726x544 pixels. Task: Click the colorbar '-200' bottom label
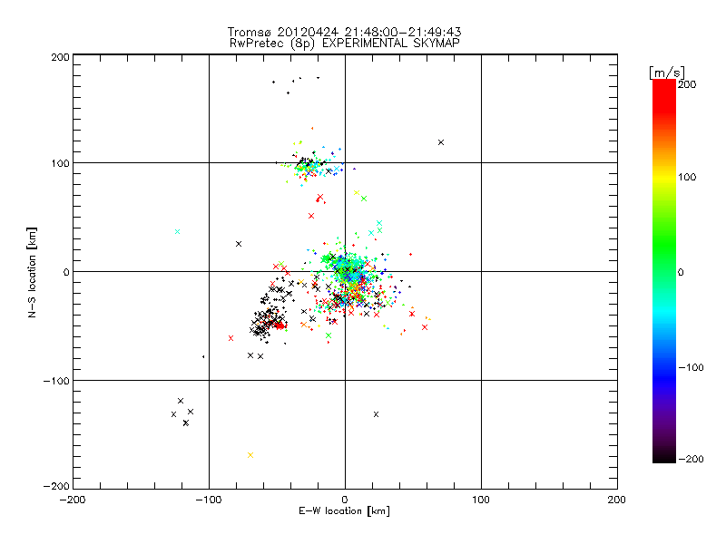click(691, 459)
